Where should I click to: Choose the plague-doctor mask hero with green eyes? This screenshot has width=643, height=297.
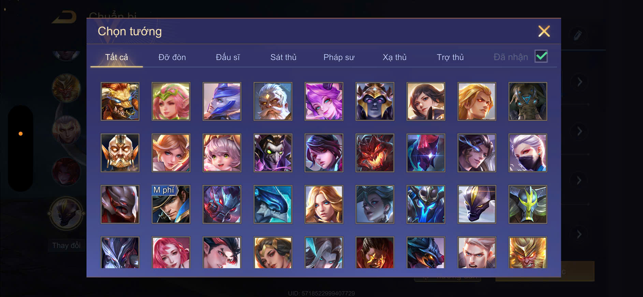point(273,153)
